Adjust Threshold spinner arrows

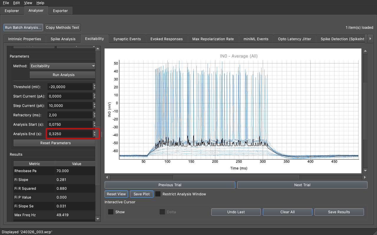point(94,87)
